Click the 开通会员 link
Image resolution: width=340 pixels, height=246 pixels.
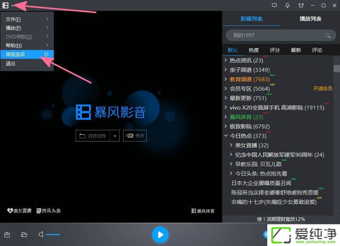323,89
